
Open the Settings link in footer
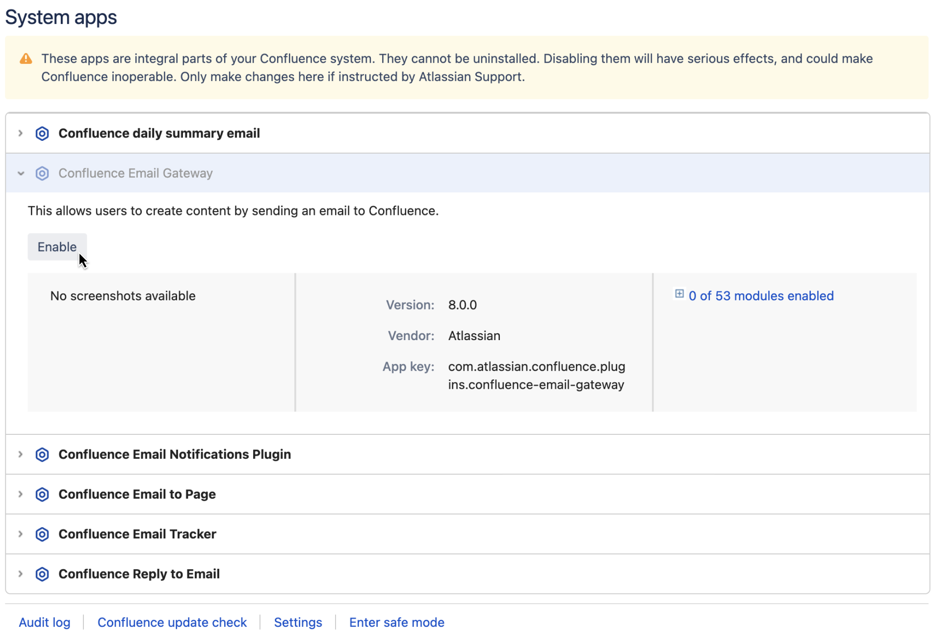pyautogui.click(x=298, y=622)
